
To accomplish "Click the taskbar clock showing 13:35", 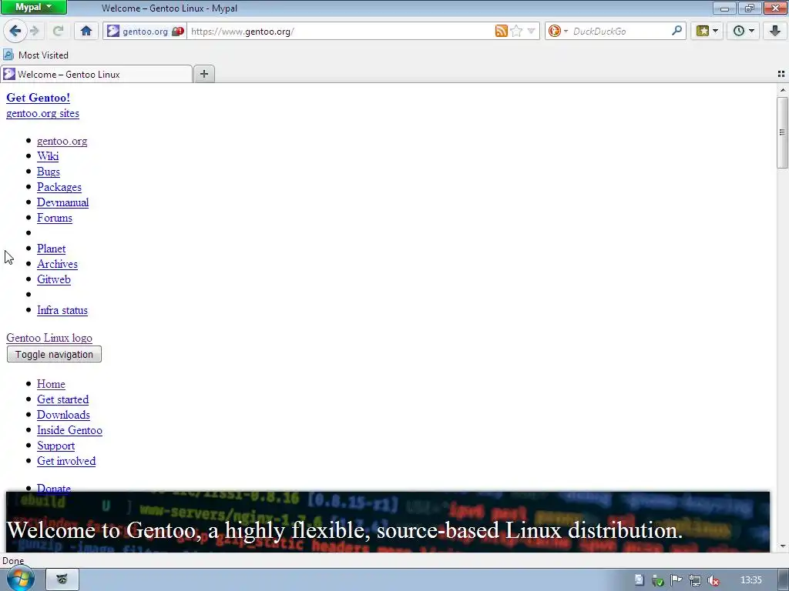I will 751,580.
